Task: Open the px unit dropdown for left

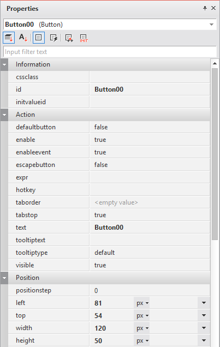Action: pyautogui.click(x=142, y=303)
